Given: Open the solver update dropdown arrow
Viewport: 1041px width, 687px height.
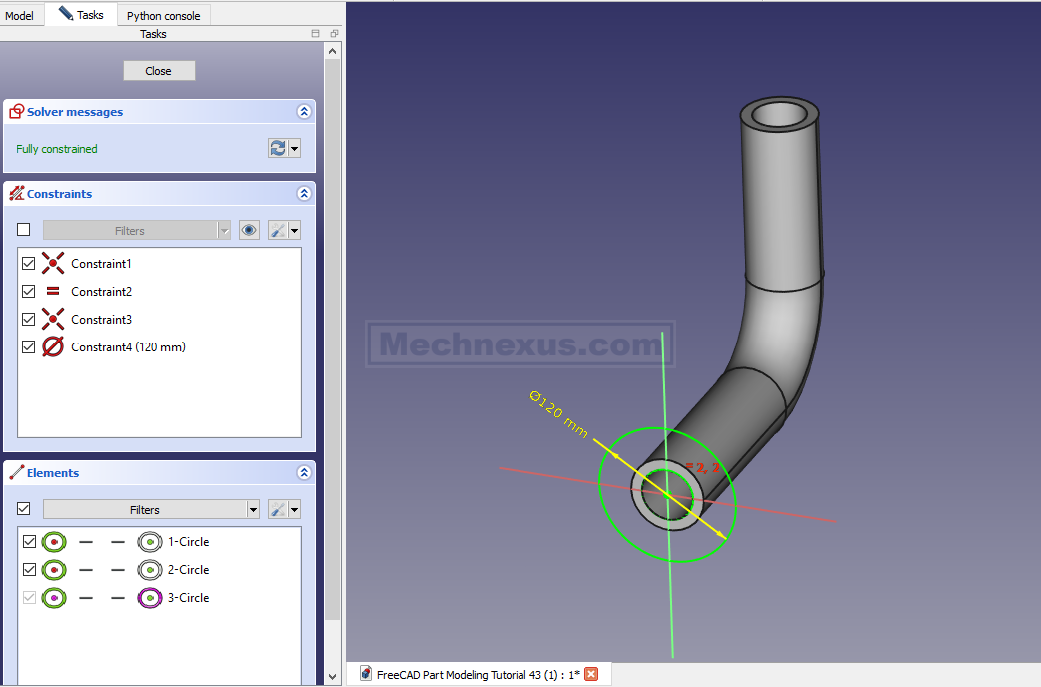Looking at the screenshot, I should (x=294, y=148).
